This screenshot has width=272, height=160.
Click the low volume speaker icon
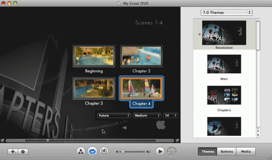pyautogui.click(x=117, y=152)
